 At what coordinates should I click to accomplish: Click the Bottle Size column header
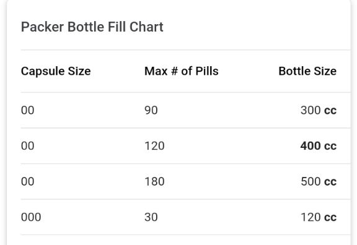point(307,71)
